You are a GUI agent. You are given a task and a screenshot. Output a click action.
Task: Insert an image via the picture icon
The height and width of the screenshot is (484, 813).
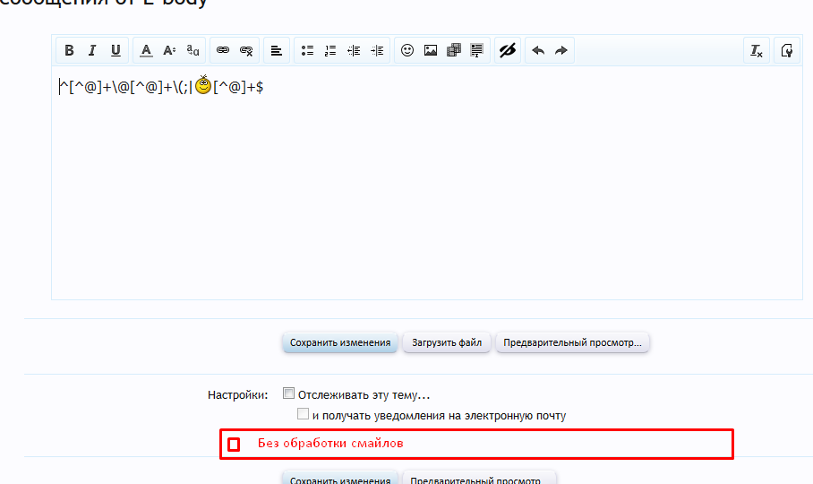tap(431, 51)
